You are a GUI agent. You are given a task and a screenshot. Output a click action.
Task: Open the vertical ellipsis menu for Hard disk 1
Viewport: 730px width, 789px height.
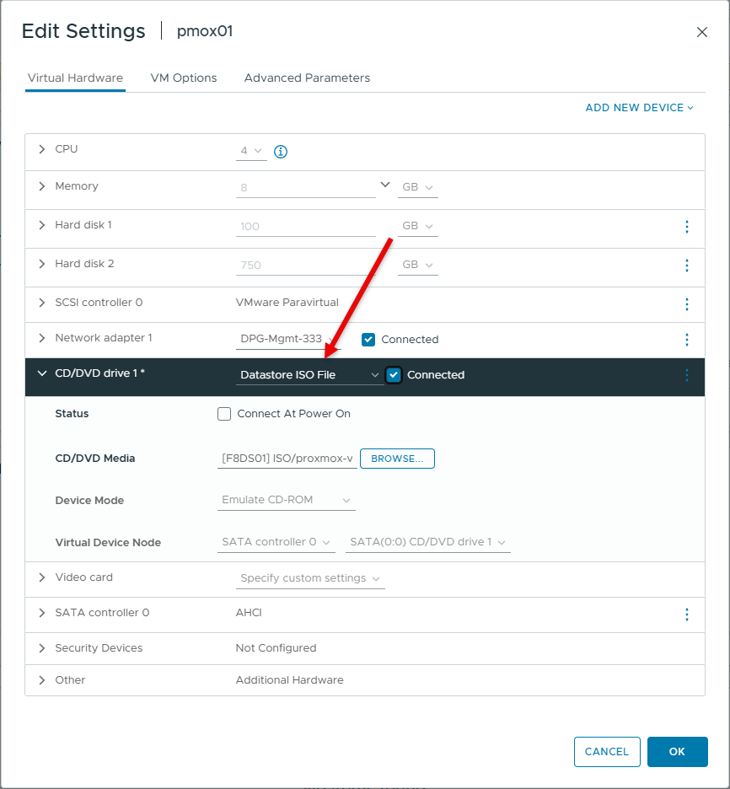[687, 227]
